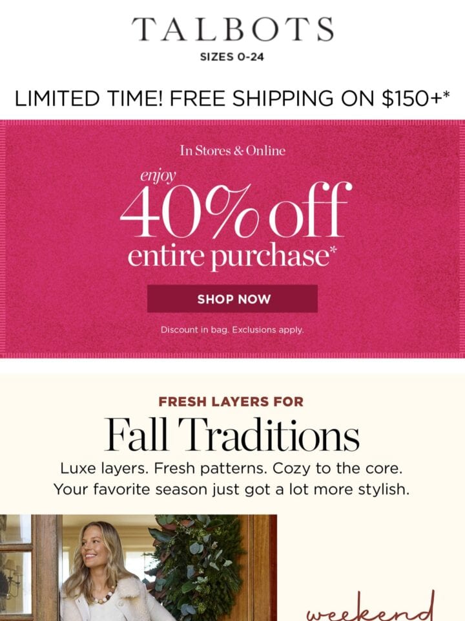Click the TALBOTS logo
The image size is (465, 621).
click(x=232, y=29)
